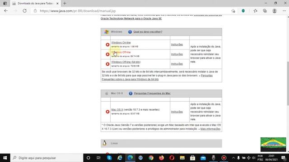Open the Favorites list icon
The height and width of the screenshot is (162, 289).
pos(255,11)
